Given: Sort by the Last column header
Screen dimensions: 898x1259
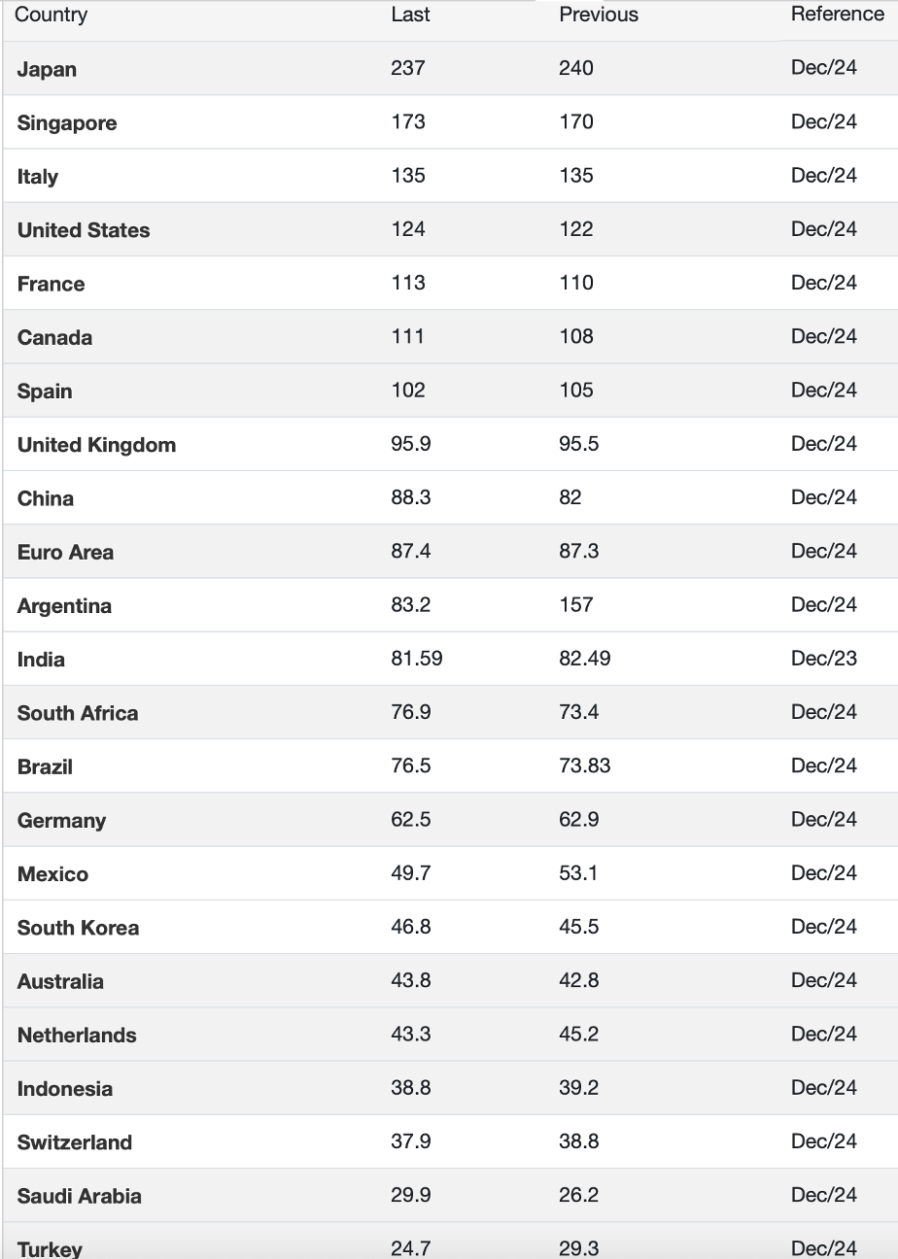Looking at the screenshot, I should [x=410, y=15].
